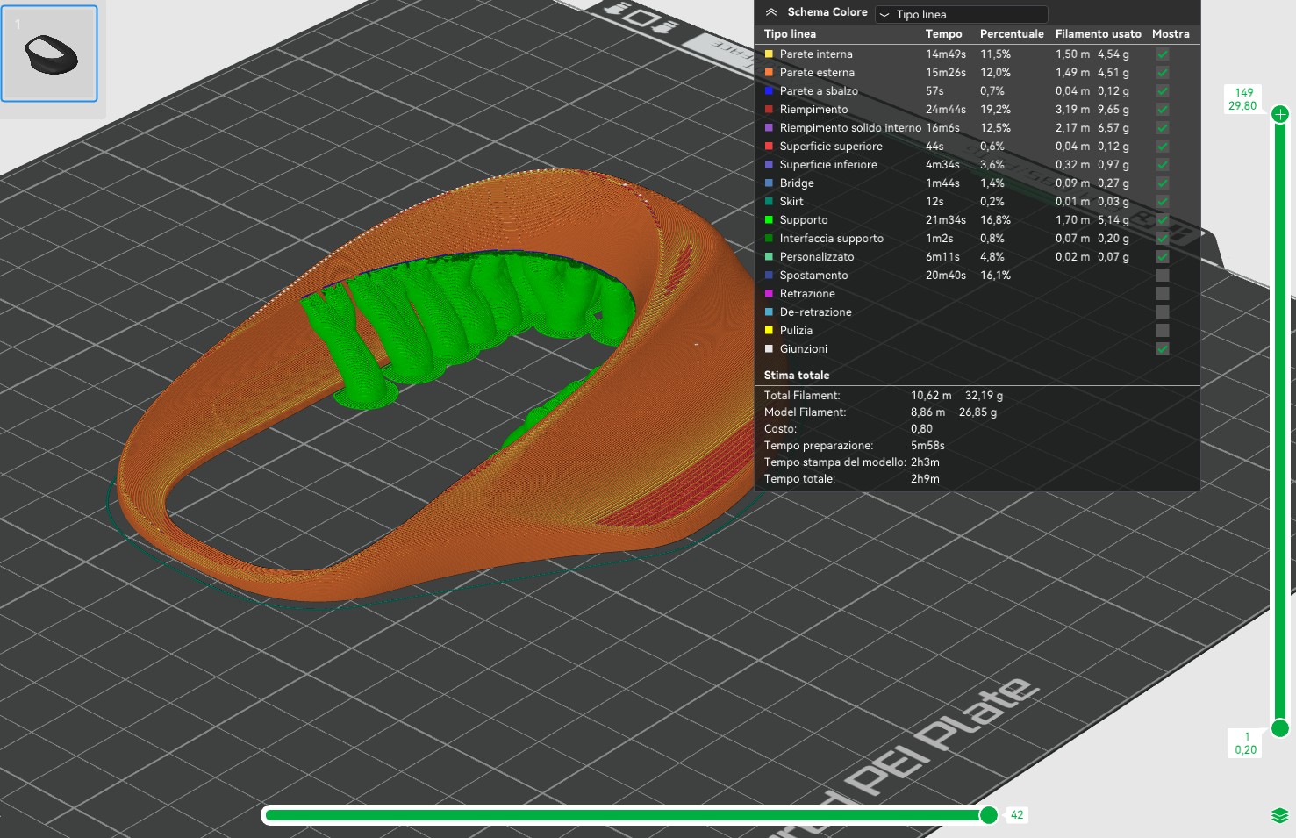Click the Stima totale heading

pyautogui.click(x=797, y=375)
